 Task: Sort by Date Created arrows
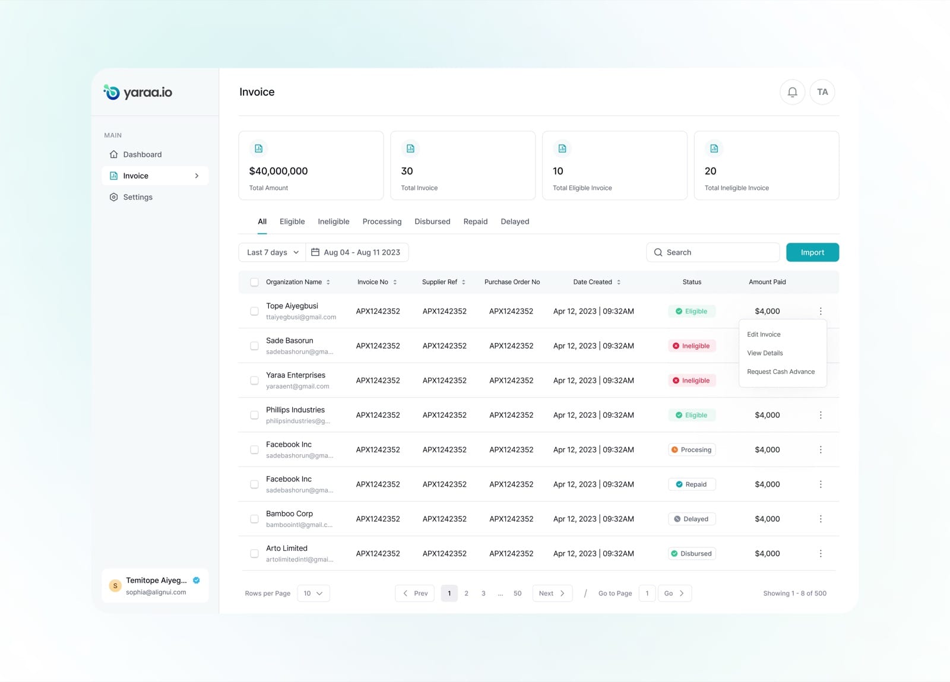[619, 282]
